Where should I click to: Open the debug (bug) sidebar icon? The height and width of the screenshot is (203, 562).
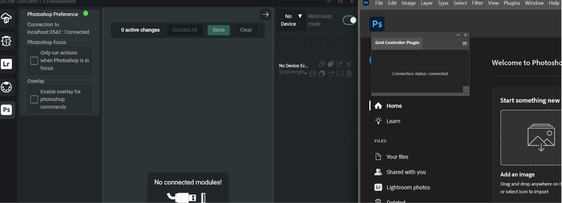pos(6,41)
